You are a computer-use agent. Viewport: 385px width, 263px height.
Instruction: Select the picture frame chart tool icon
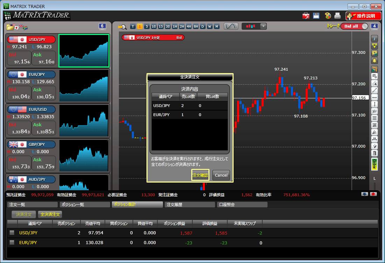(x=374, y=53)
